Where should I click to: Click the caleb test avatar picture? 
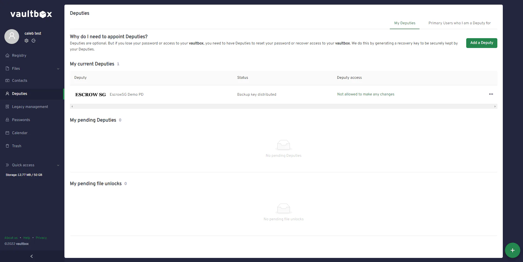click(x=12, y=37)
